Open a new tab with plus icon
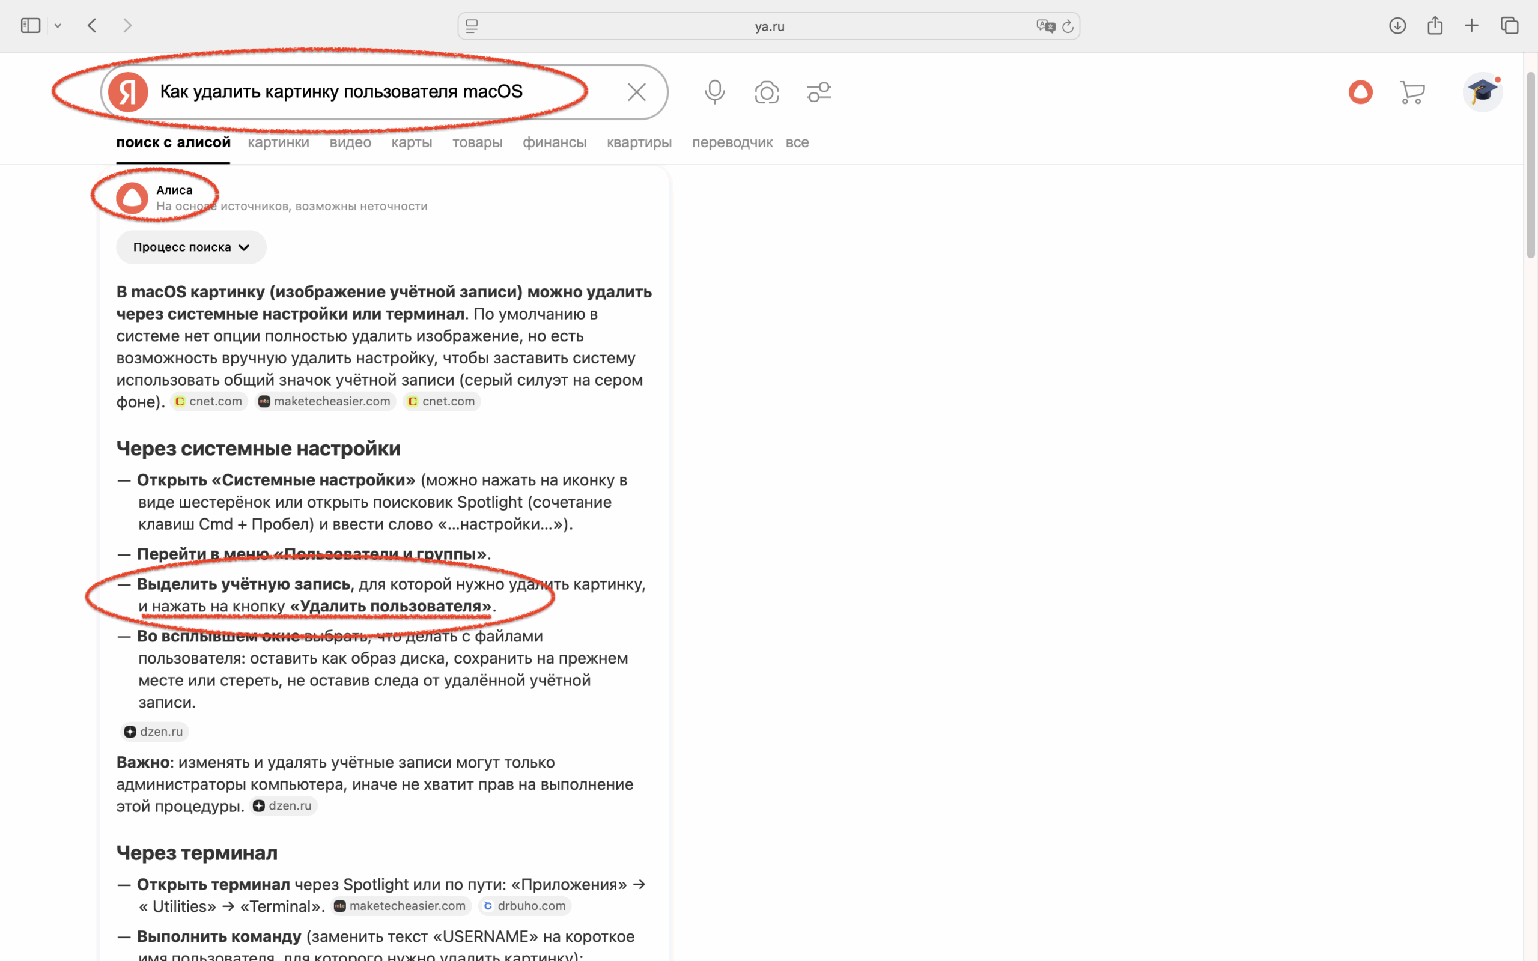This screenshot has width=1538, height=961. point(1471,25)
